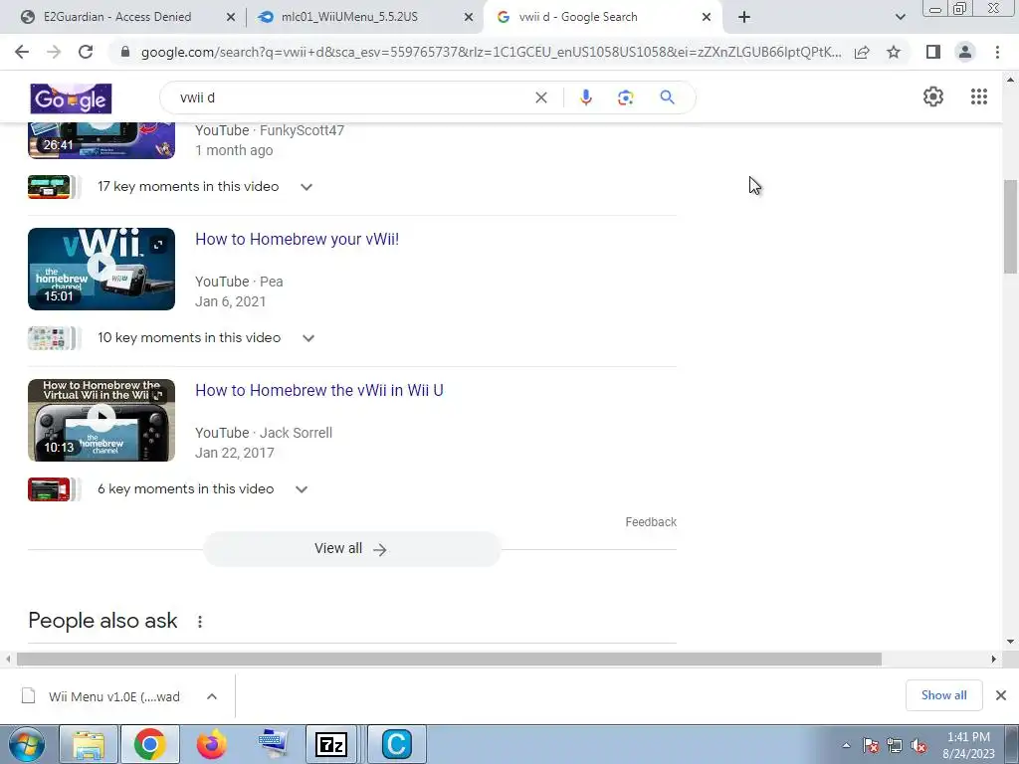1019x764 pixels.
Task: Submit search with magnifier icon
Action: (667, 97)
